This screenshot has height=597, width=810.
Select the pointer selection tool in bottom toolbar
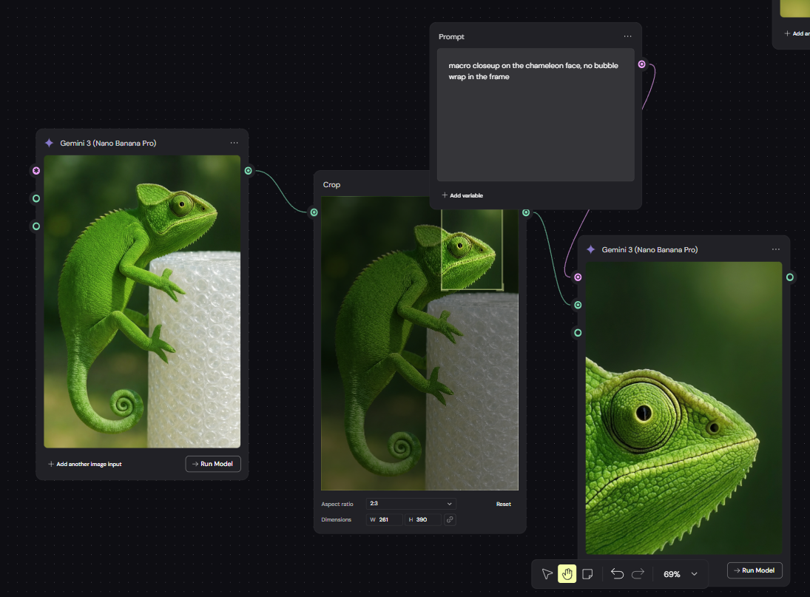pos(547,574)
